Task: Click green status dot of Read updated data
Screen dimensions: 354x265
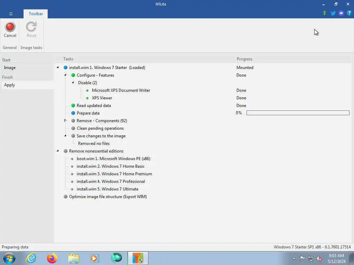Action: 73,106
